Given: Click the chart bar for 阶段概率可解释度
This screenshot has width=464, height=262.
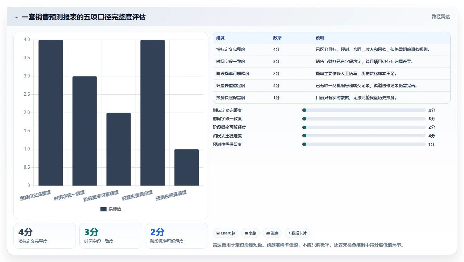Looking at the screenshot, I should [x=119, y=149].
